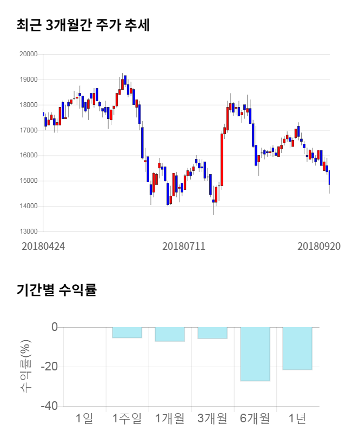The width and height of the screenshot is (346, 438).
Task: Select the 1개월 return bar
Action: (x=170, y=334)
